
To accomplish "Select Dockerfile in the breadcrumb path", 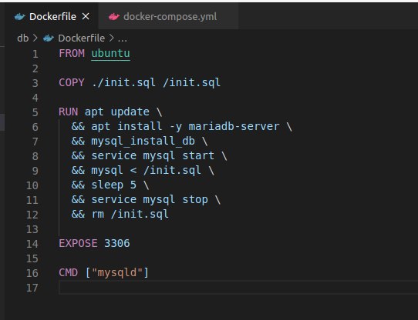I will (81, 38).
